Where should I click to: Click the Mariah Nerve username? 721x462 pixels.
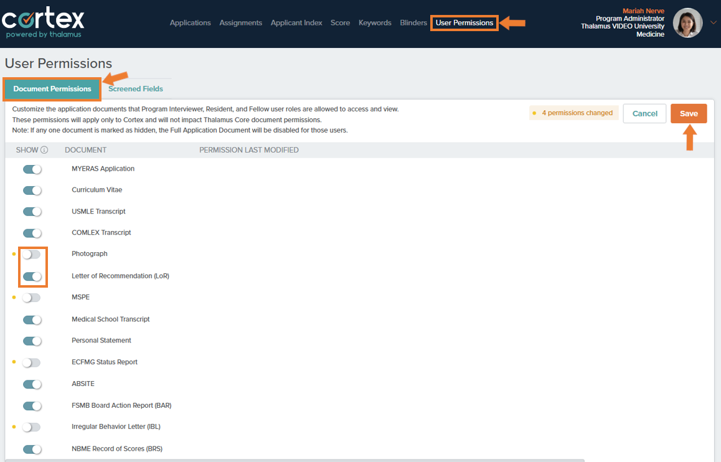[643, 11]
